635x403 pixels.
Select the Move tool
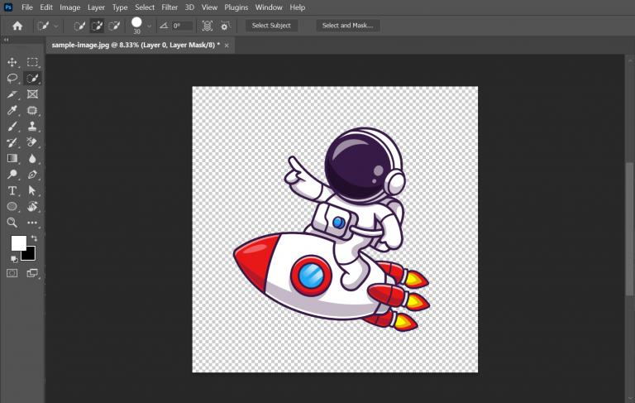[12, 62]
